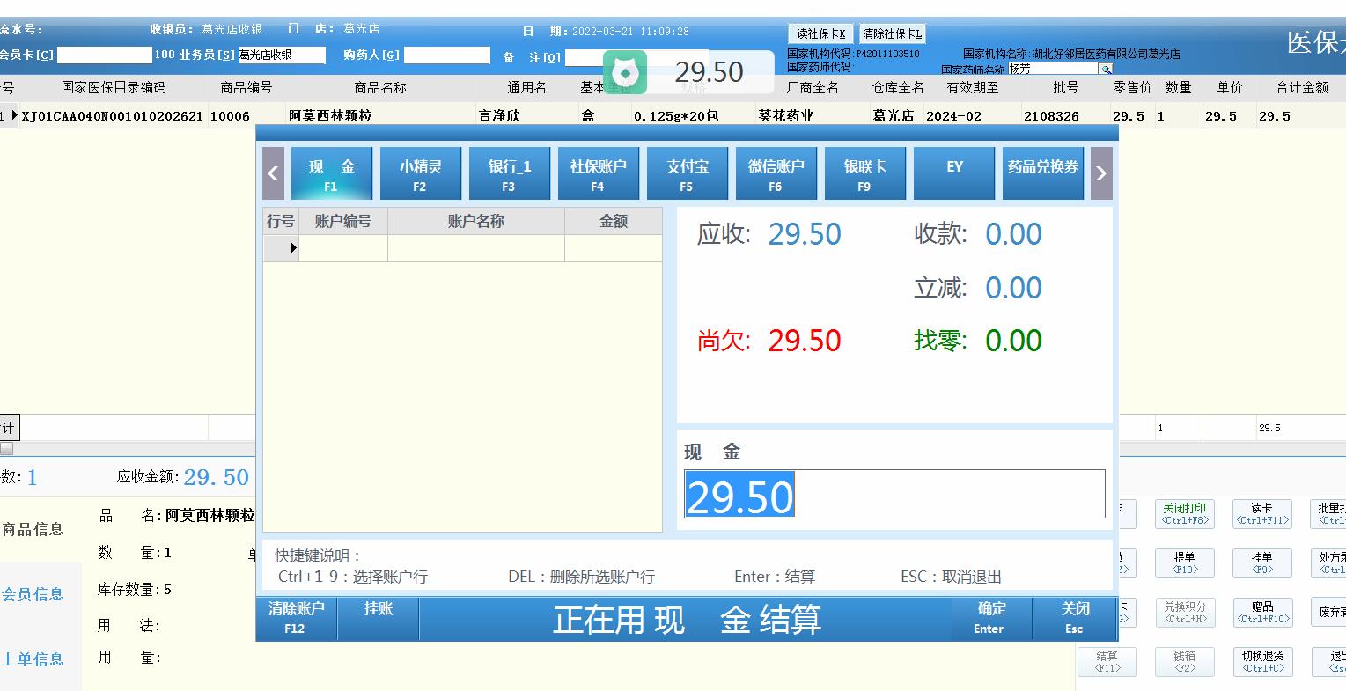This screenshot has width=1346, height=691.
Task: Click batch number cell 2108326
Action: click(x=1051, y=116)
